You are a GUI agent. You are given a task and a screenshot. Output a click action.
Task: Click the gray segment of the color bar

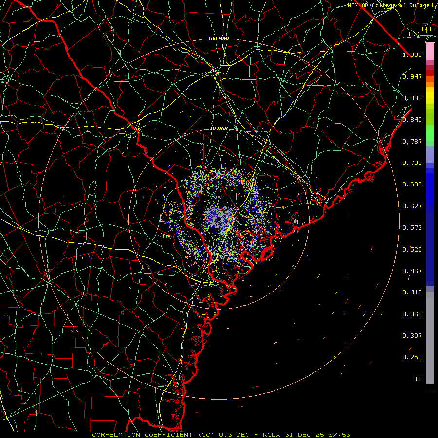pos(430,338)
